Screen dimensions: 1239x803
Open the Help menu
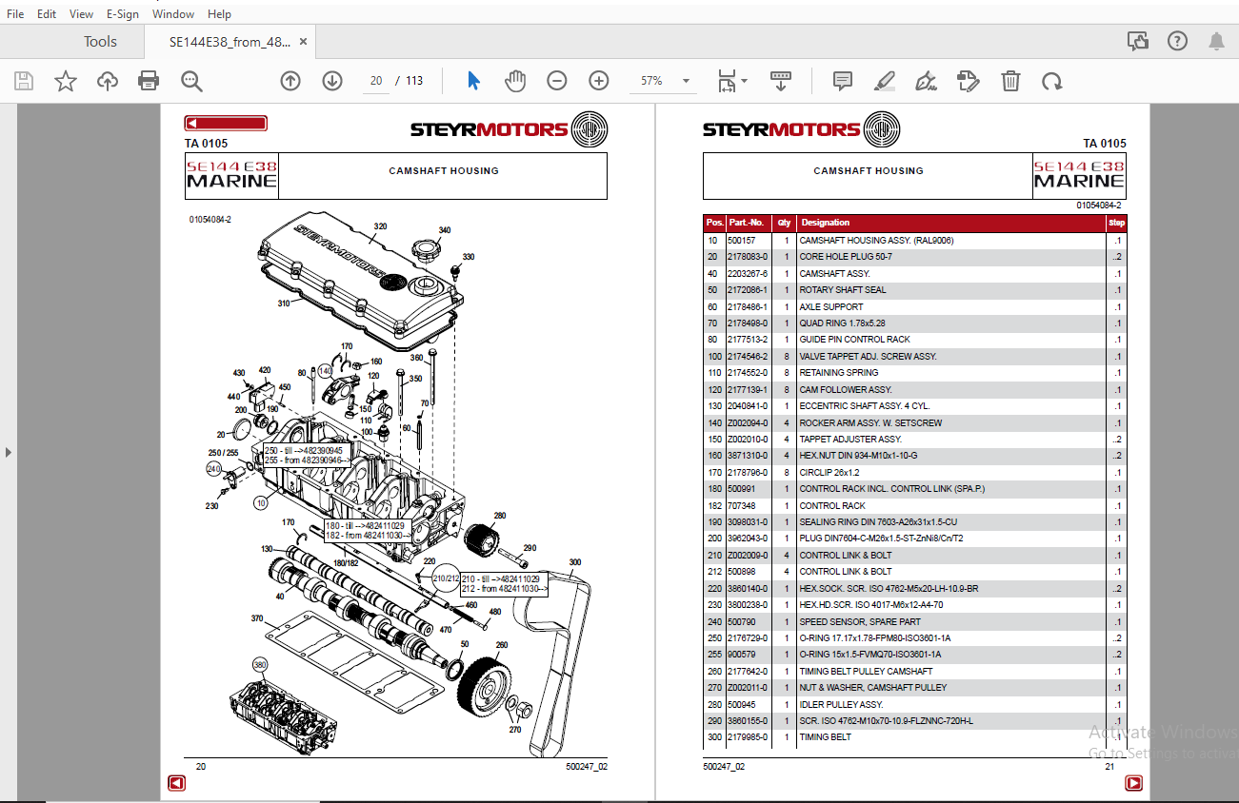pyautogui.click(x=220, y=14)
